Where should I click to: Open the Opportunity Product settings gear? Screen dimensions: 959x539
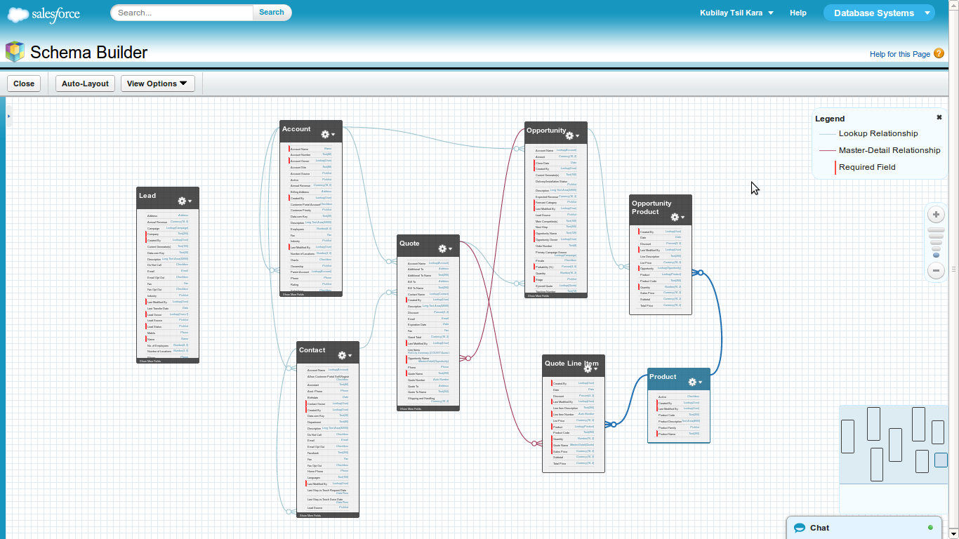click(x=677, y=217)
